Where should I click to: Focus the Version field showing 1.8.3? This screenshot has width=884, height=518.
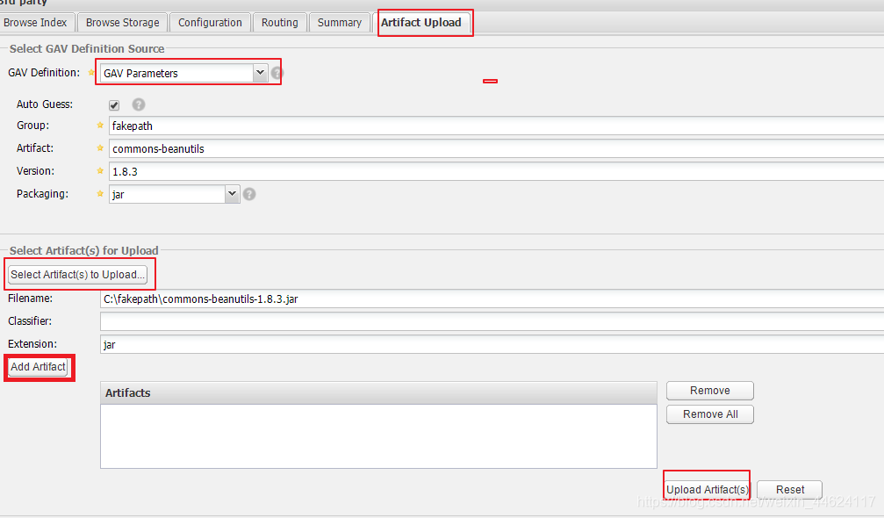click(496, 171)
